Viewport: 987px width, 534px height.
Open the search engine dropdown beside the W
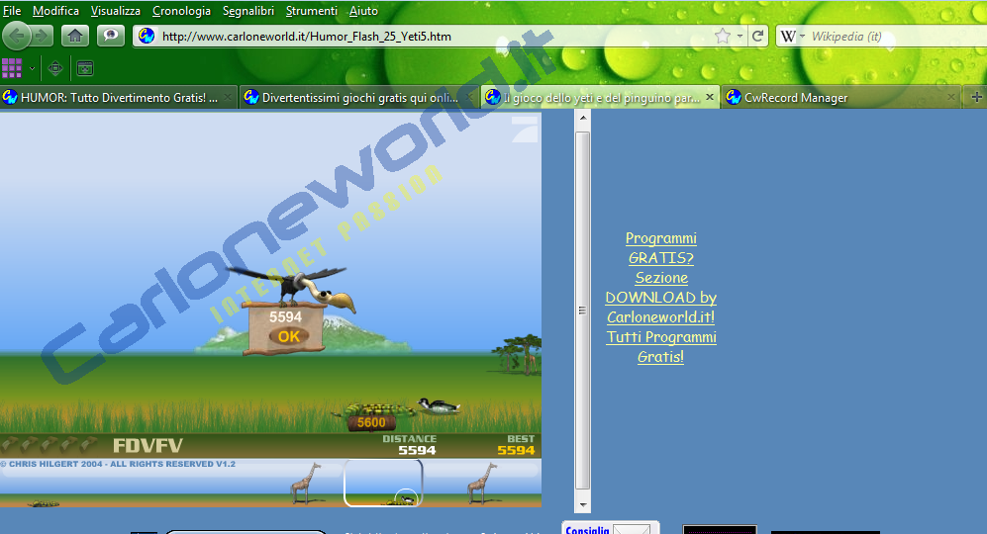pos(803,37)
